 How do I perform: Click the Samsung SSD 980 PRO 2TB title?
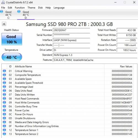69,24
